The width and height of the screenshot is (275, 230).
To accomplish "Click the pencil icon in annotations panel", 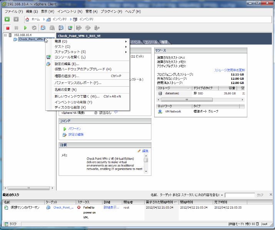I will (x=139, y=151).
